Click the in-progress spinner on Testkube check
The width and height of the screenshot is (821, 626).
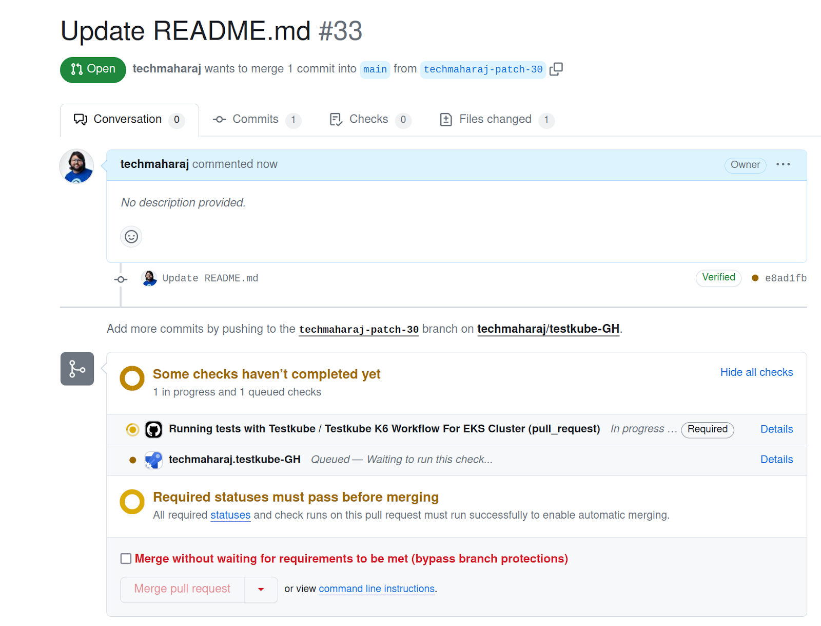(x=132, y=429)
